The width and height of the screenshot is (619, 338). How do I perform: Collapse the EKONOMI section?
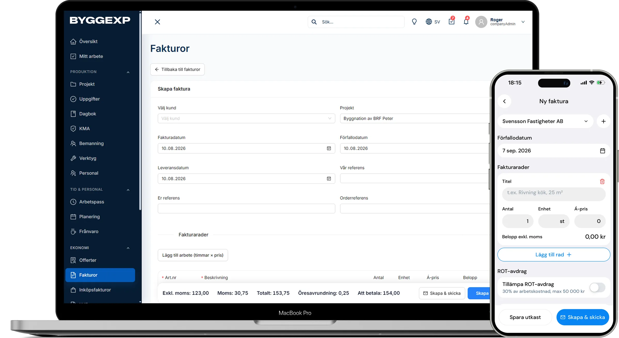pyautogui.click(x=128, y=248)
